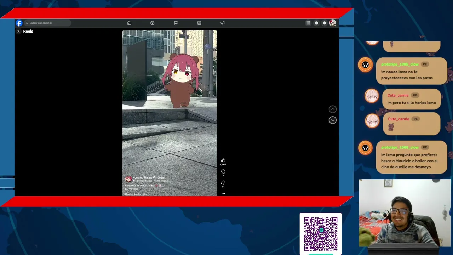This screenshot has height=255, width=453.
Task: Click the Seguir follow button
Action: [x=161, y=177]
